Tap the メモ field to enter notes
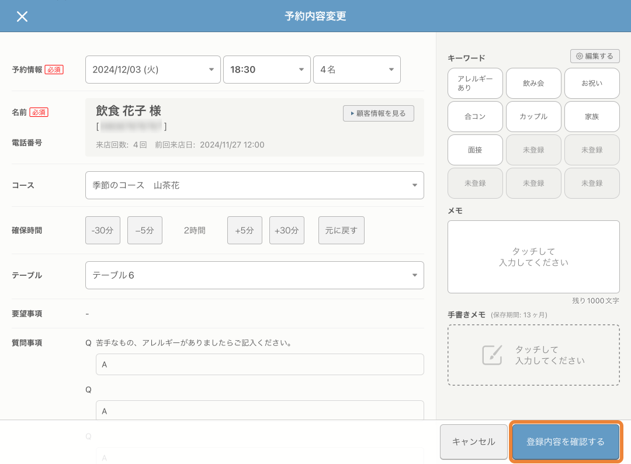The width and height of the screenshot is (631, 464). (533, 257)
